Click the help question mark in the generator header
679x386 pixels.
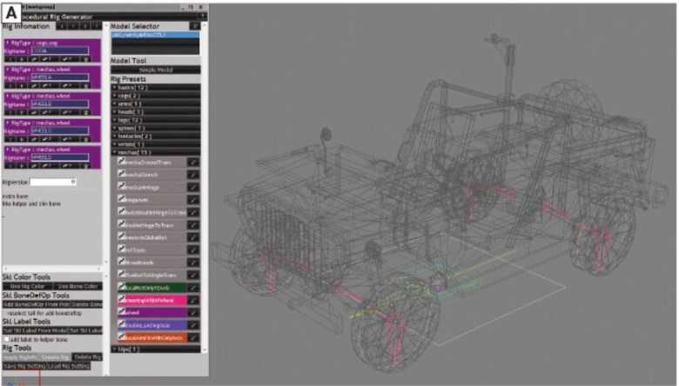(202, 17)
